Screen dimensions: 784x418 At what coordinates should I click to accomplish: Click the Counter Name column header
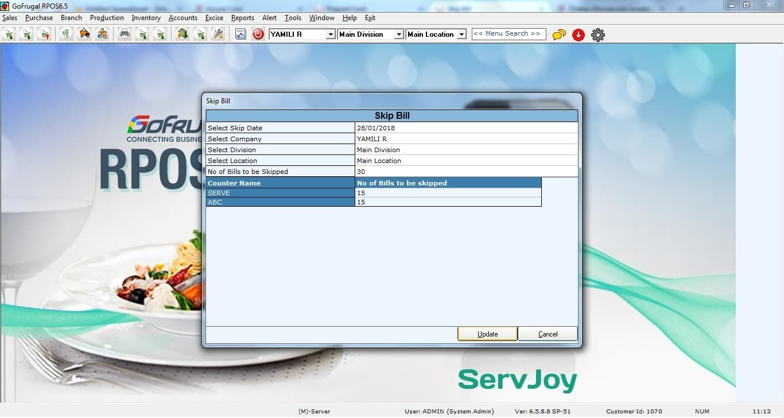pos(281,183)
